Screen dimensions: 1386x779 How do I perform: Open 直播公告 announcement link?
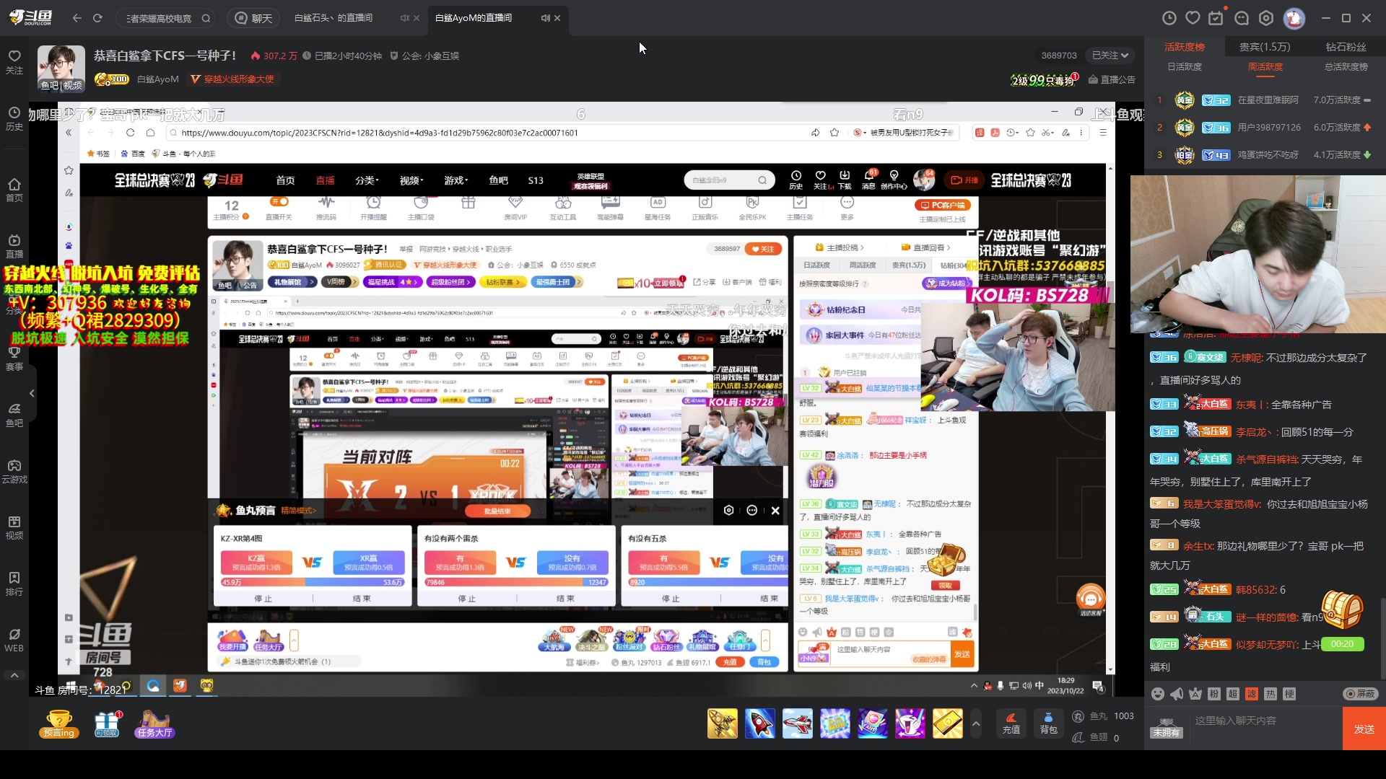(x=1112, y=79)
